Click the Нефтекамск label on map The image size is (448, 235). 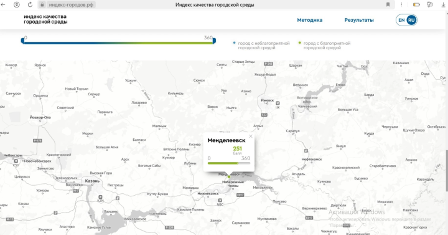312,159
